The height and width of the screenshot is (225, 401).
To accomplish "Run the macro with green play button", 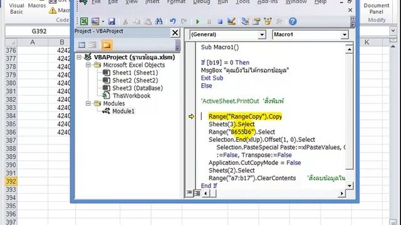I will click(x=197, y=22).
